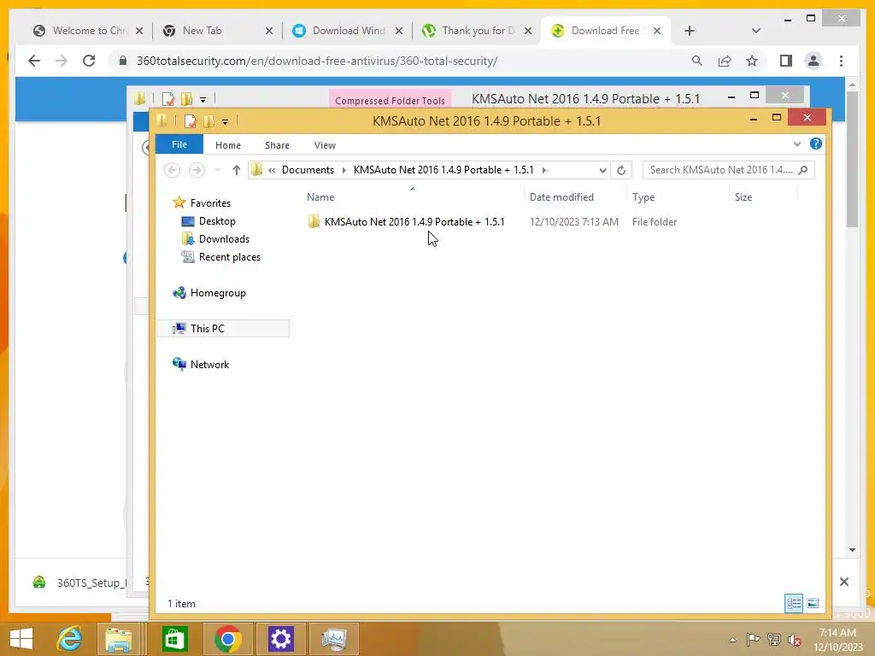
Task: Close the Chrome downloads bar
Action: (x=843, y=582)
